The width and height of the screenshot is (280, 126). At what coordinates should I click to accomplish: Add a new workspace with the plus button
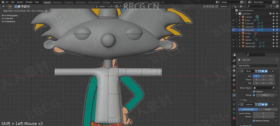coord(163,3)
